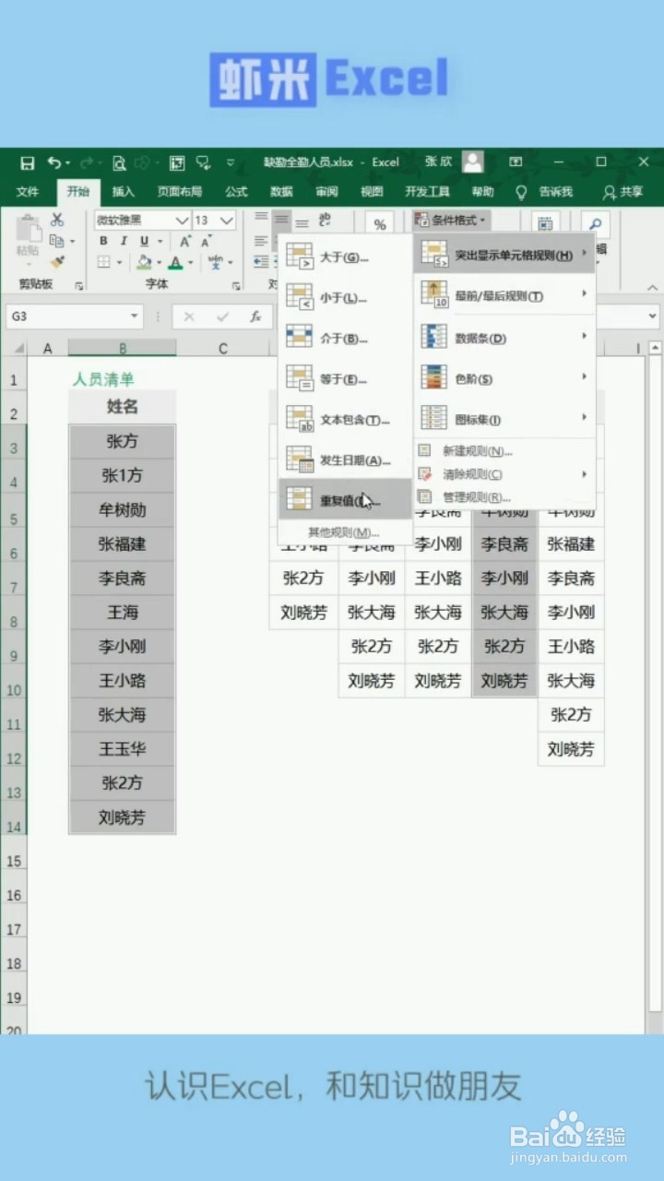Viewport: 664px width, 1181px height.
Task: Expand the fill color palette arrow
Action: pyautogui.click(x=160, y=263)
